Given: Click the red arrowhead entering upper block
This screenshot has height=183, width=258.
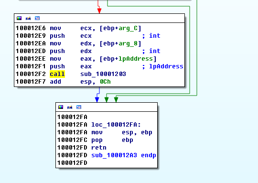Looking at the screenshot, I should point(99,11).
